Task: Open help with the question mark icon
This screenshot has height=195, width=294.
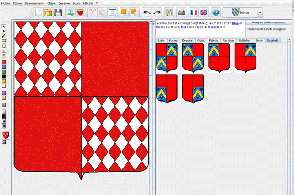Action: click(x=216, y=12)
